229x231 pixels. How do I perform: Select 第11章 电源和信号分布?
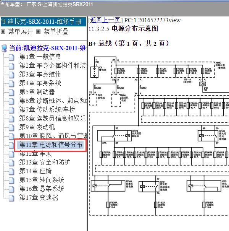pos(50,145)
